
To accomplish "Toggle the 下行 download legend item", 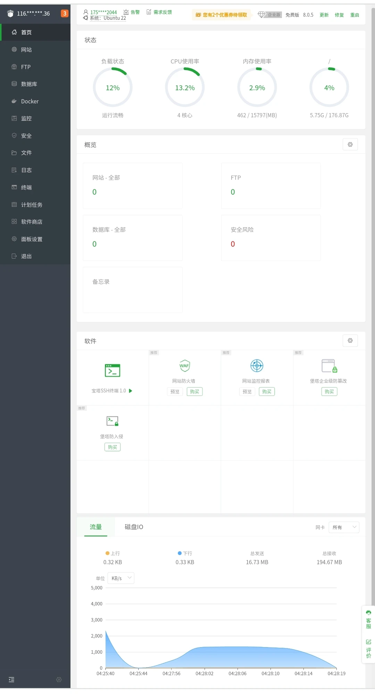I will (x=185, y=553).
